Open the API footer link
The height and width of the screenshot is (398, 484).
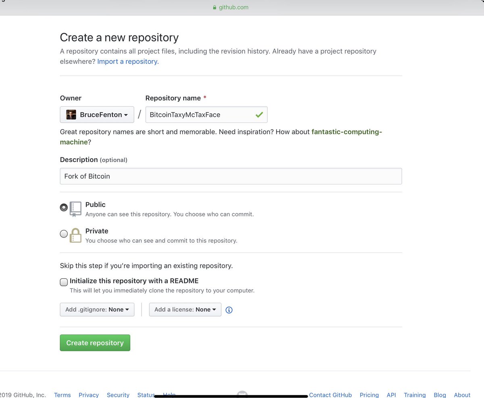[x=391, y=395]
